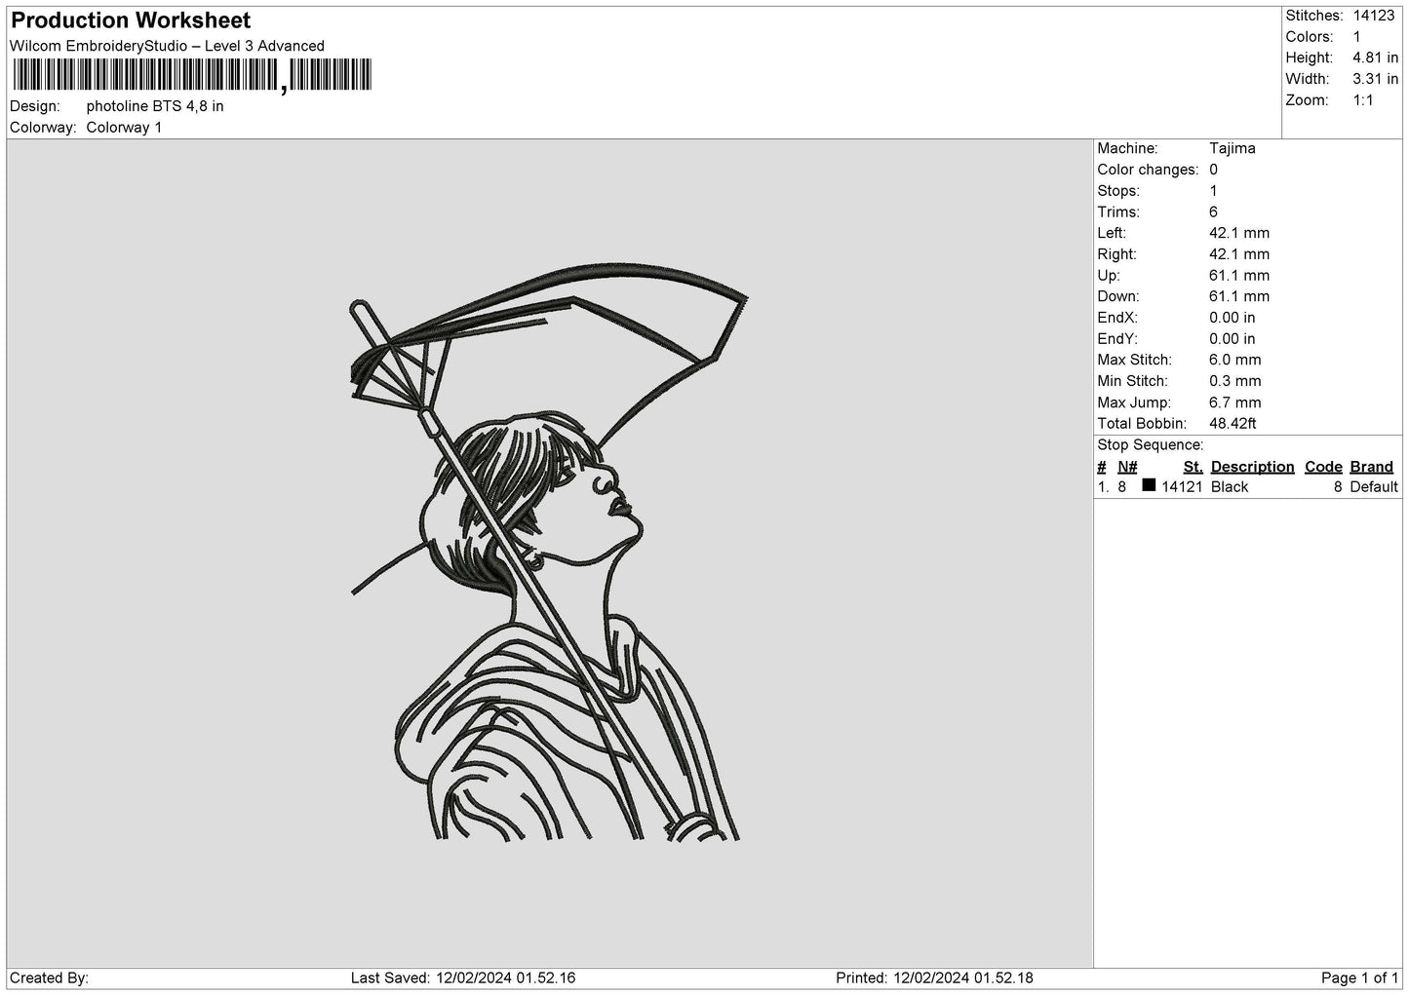Click the black color swatch in stop sequence
1409x995 pixels.
coord(1149,485)
